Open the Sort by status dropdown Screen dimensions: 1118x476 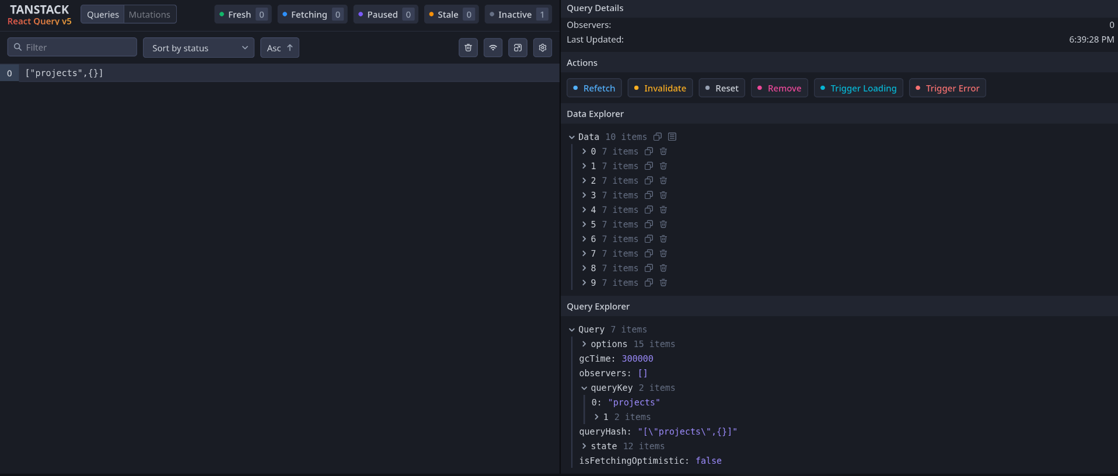pos(198,48)
